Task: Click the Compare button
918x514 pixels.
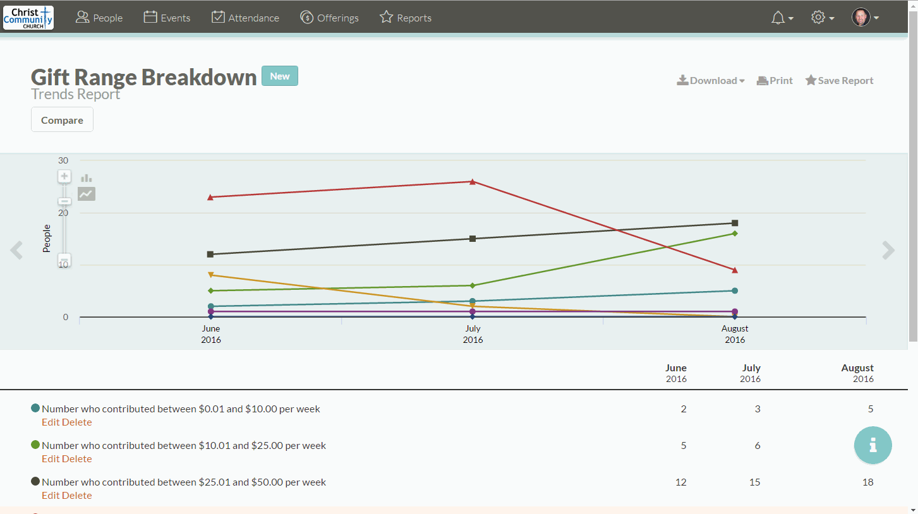Action: pos(62,120)
